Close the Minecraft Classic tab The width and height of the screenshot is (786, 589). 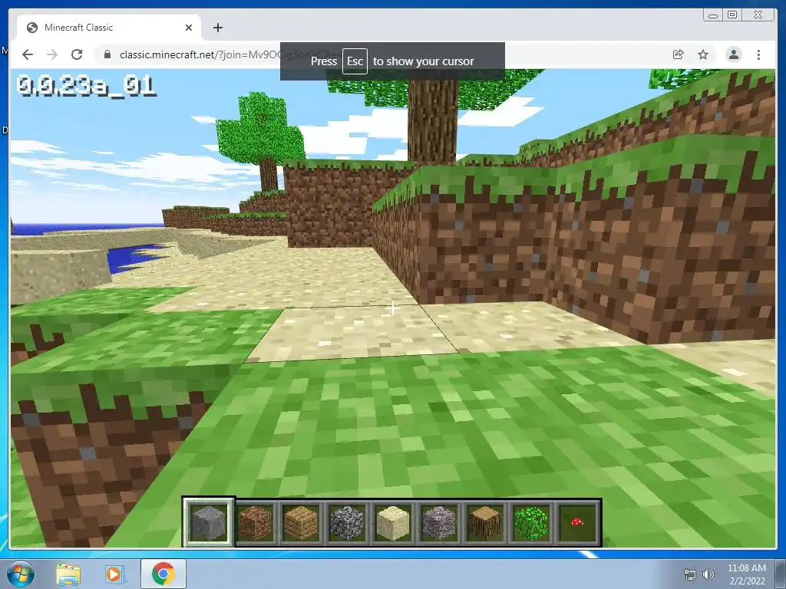189,28
